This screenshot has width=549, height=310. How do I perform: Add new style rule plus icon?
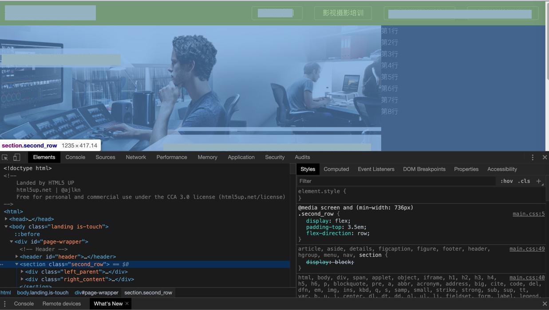tap(539, 181)
